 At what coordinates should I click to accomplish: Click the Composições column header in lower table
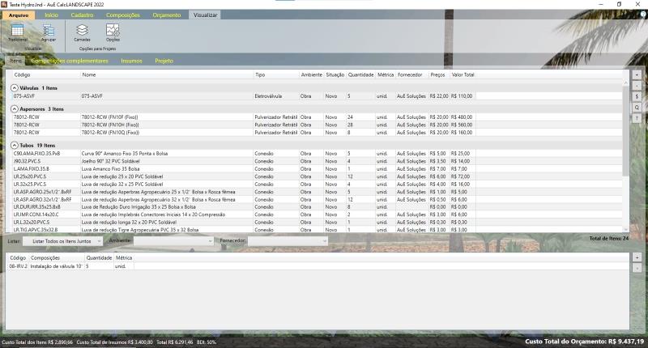(57, 257)
